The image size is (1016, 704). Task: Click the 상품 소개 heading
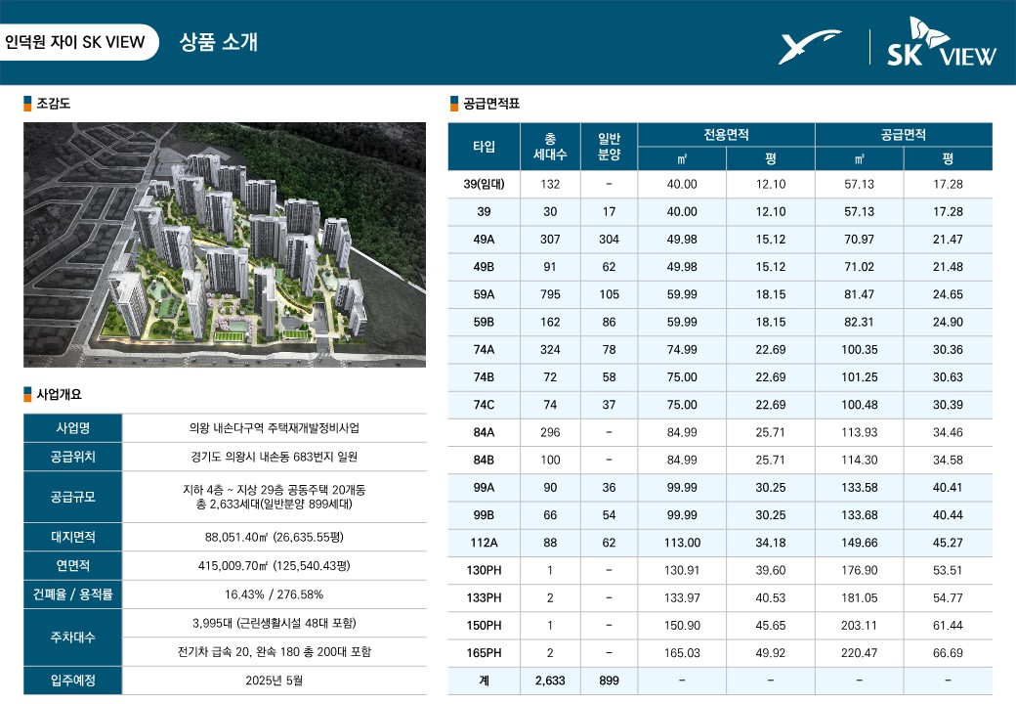(x=219, y=42)
